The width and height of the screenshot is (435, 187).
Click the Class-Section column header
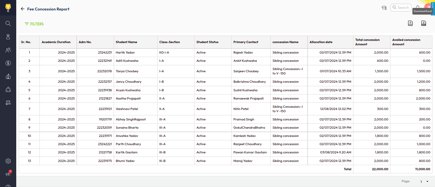coord(169,42)
